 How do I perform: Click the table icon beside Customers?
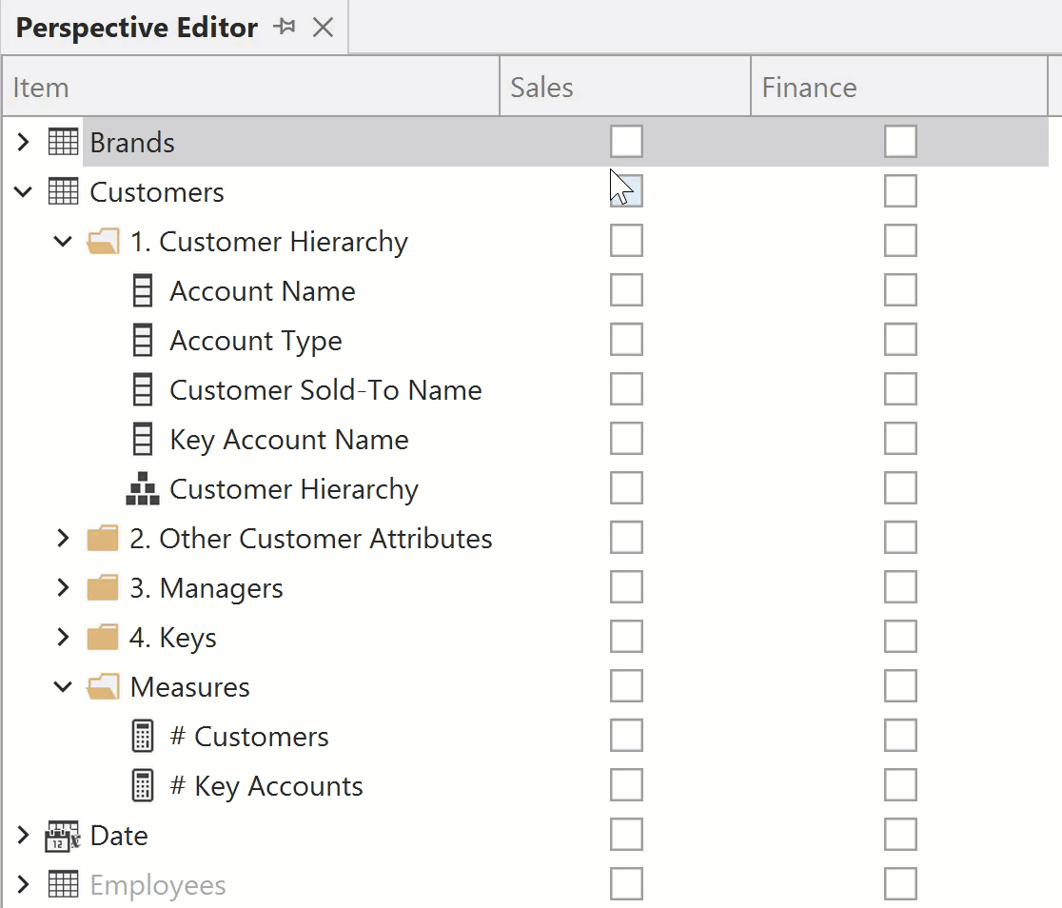62,191
